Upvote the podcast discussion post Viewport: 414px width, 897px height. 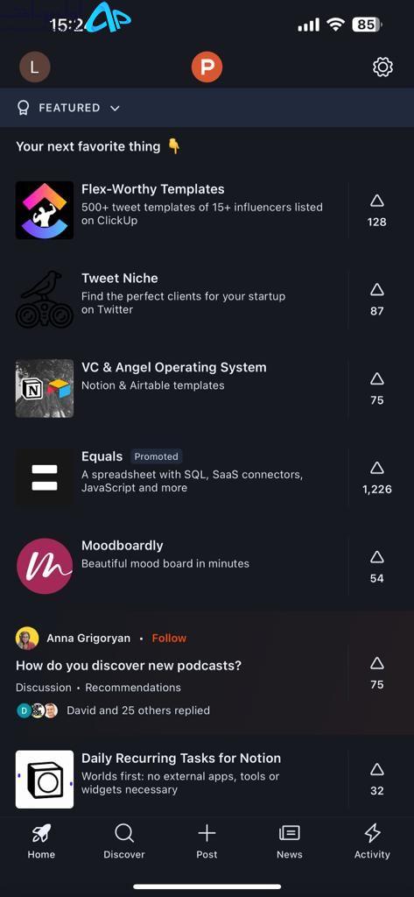[377, 674]
